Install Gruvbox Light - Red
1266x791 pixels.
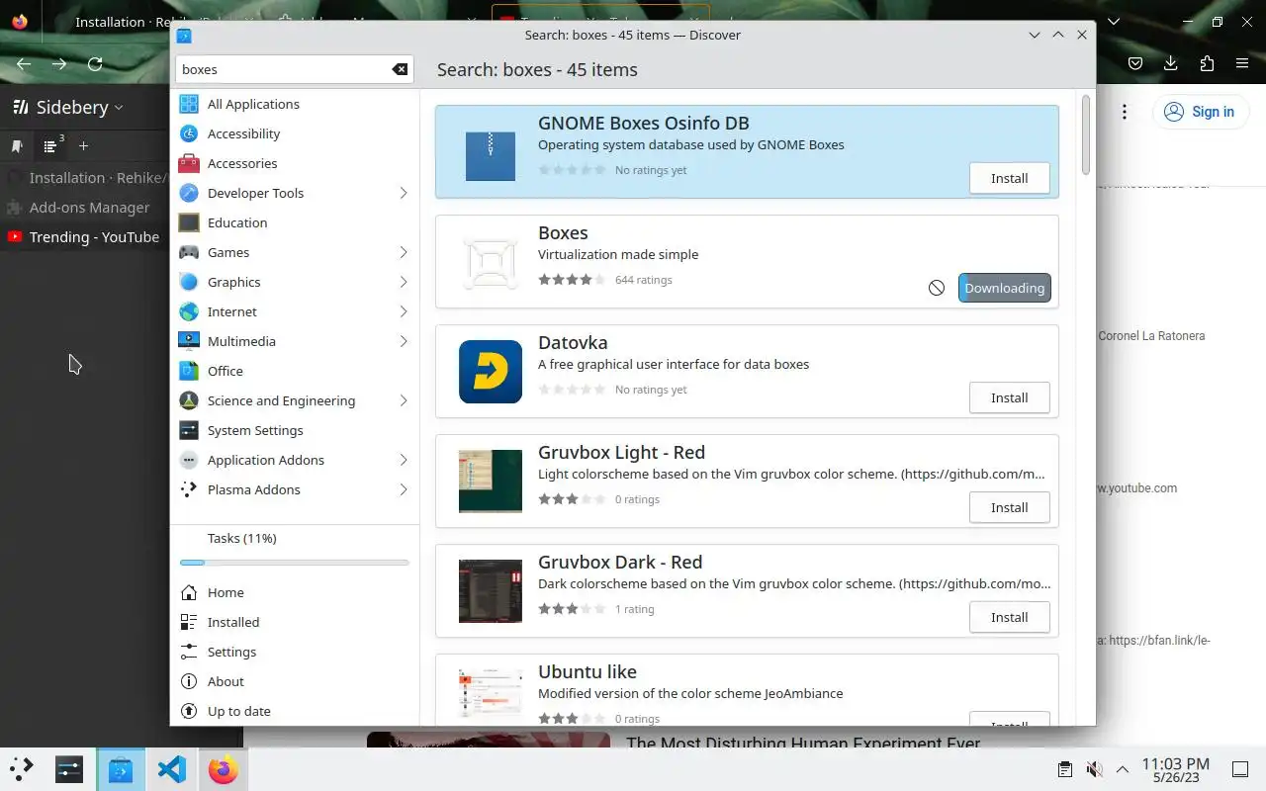(x=1010, y=508)
